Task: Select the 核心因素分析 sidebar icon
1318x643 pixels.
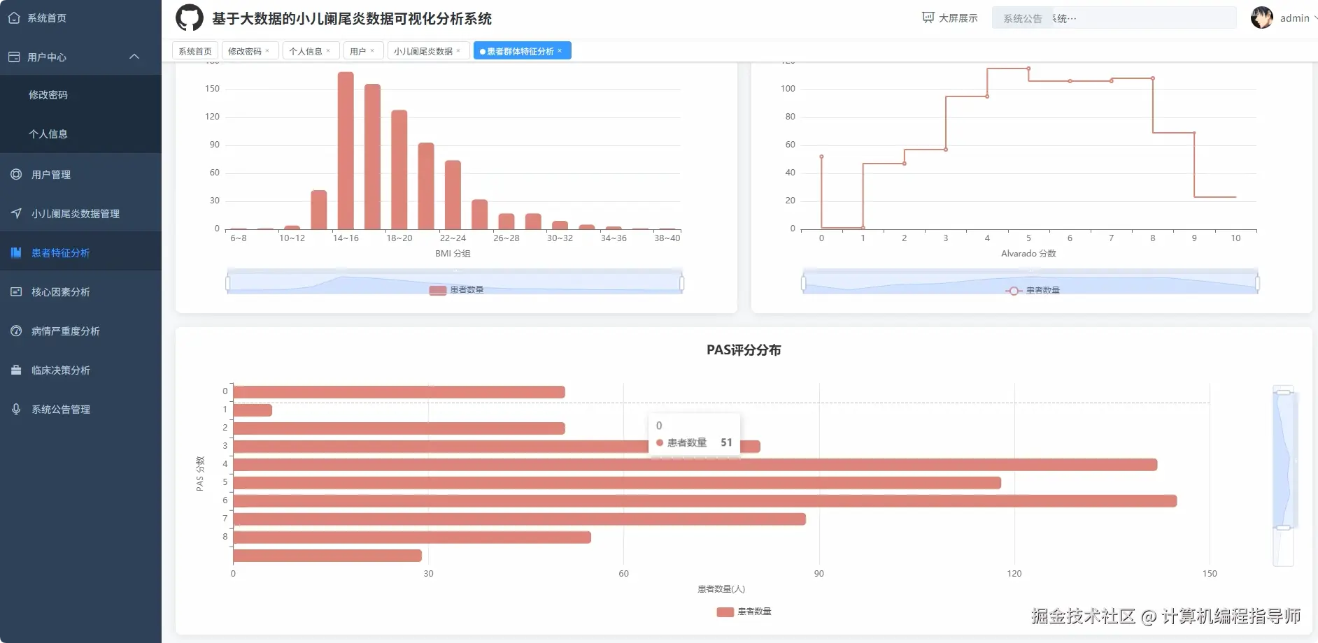Action: (15, 291)
